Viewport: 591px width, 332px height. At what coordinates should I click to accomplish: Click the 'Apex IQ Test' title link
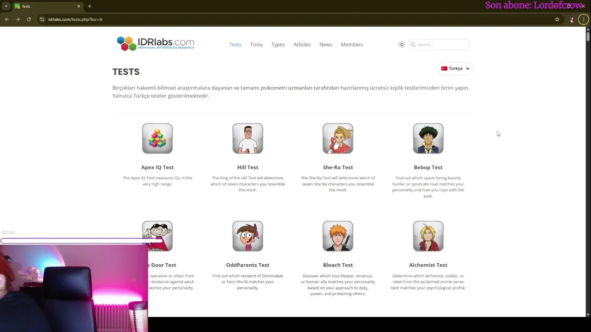pos(157,167)
